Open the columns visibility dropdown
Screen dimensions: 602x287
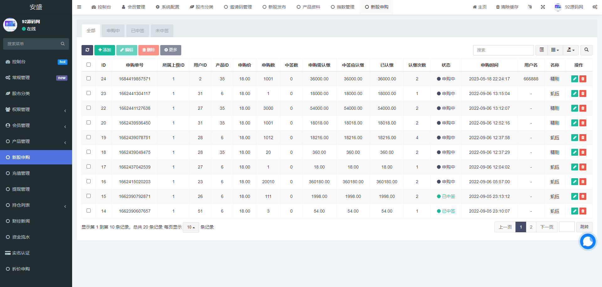point(555,50)
